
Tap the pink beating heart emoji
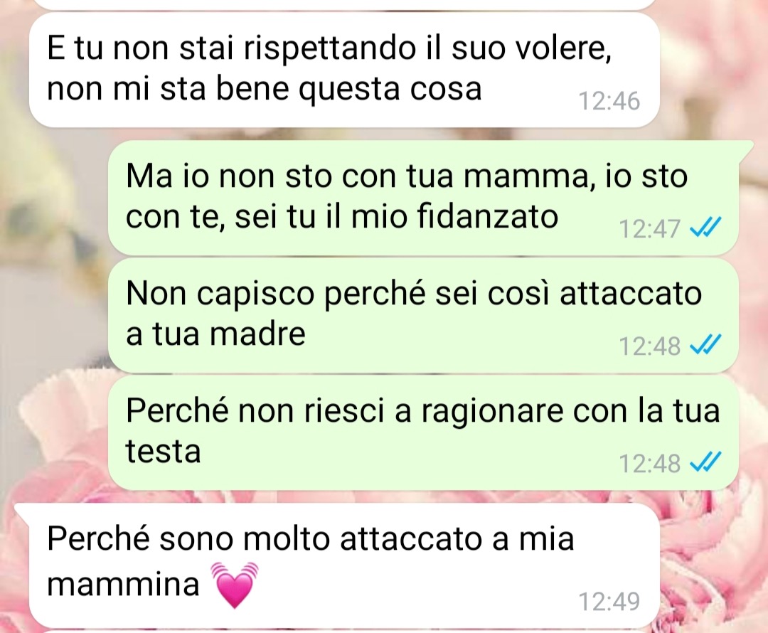coord(234,585)
